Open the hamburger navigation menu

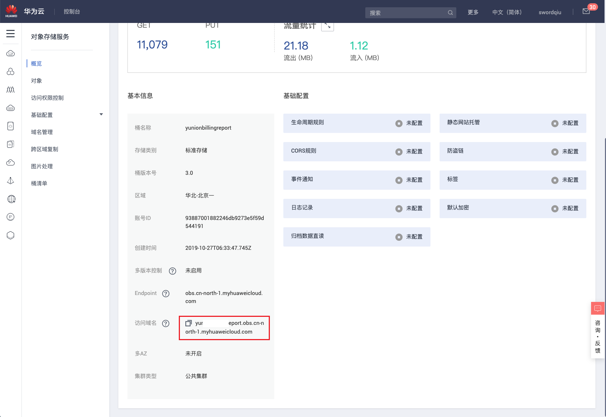click(x=11, y=34)
